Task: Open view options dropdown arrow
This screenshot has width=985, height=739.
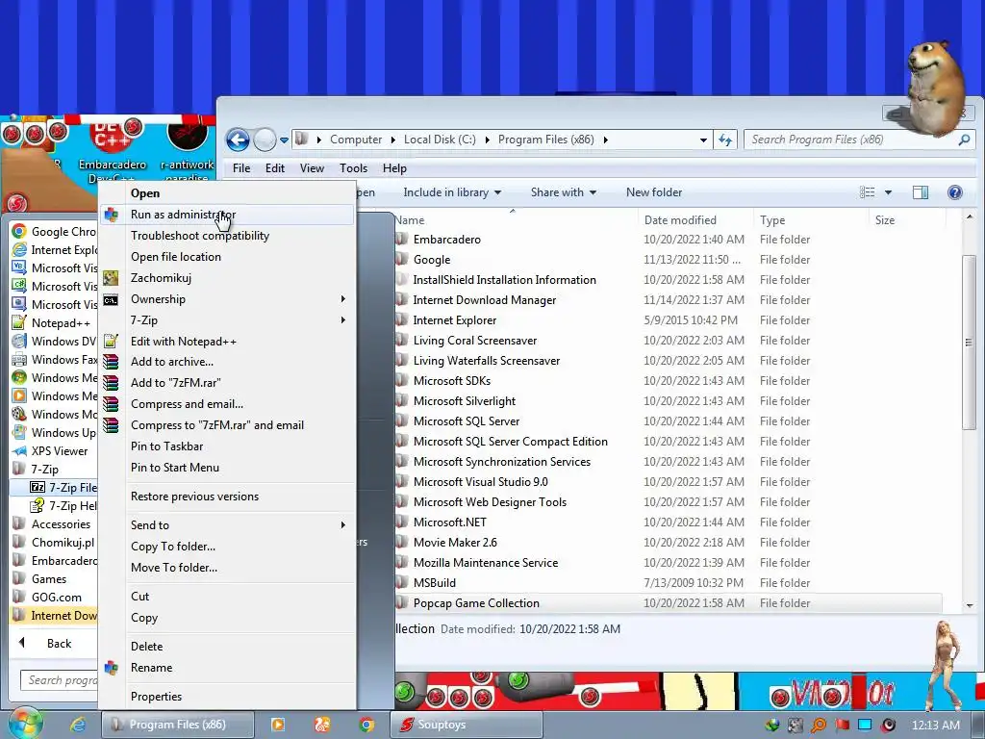Action: point(888,192)
